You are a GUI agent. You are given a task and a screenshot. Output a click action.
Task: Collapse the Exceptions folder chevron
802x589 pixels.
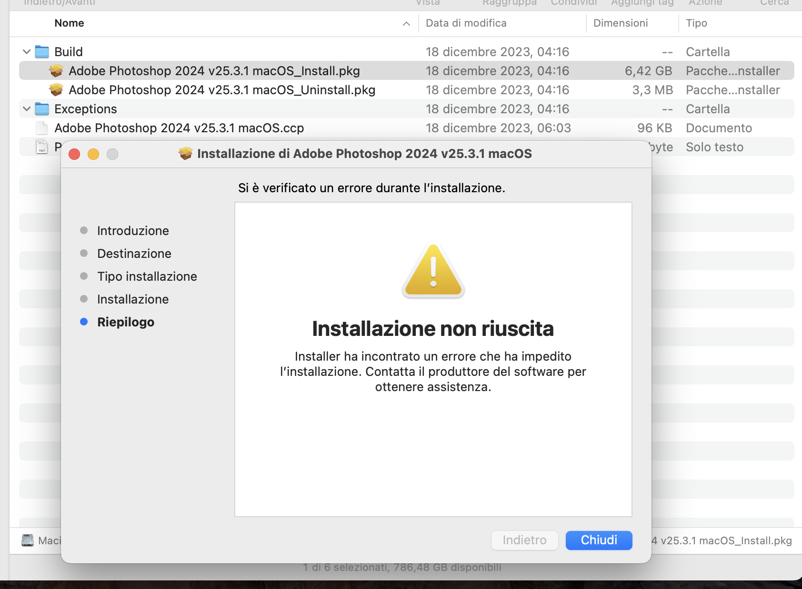(x=27, y=109)
